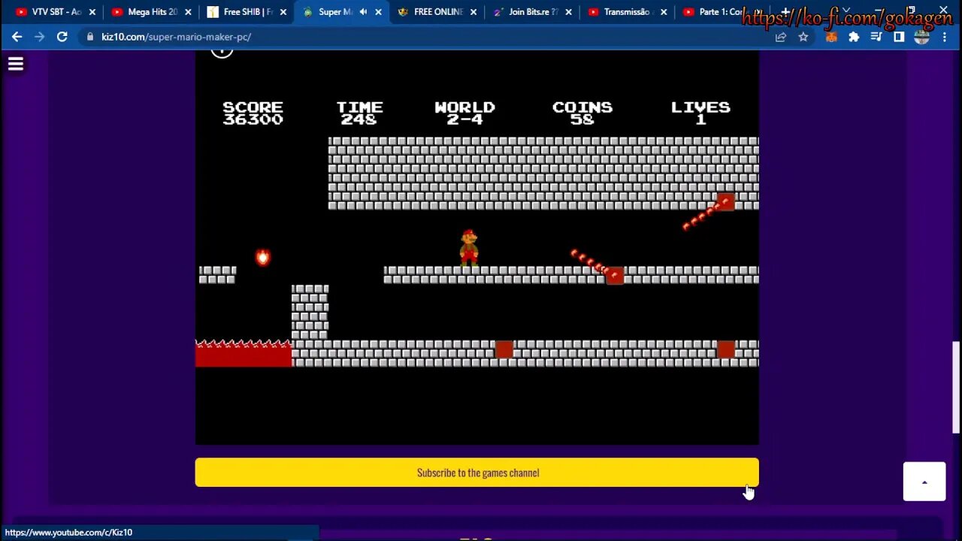962x541 pixels.
Task: Open the Extensions puzzle menu
Action: pyautogui.click(x=854, y=36)
